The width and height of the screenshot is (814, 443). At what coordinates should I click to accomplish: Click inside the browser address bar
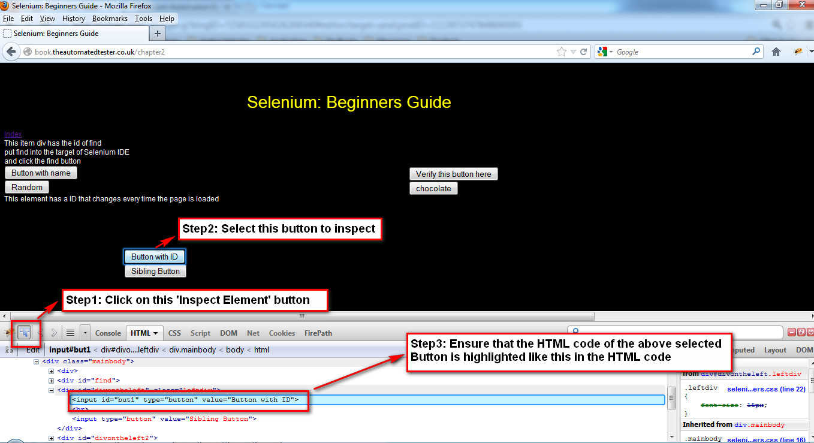pyautogui.click(x=240, y=52)
